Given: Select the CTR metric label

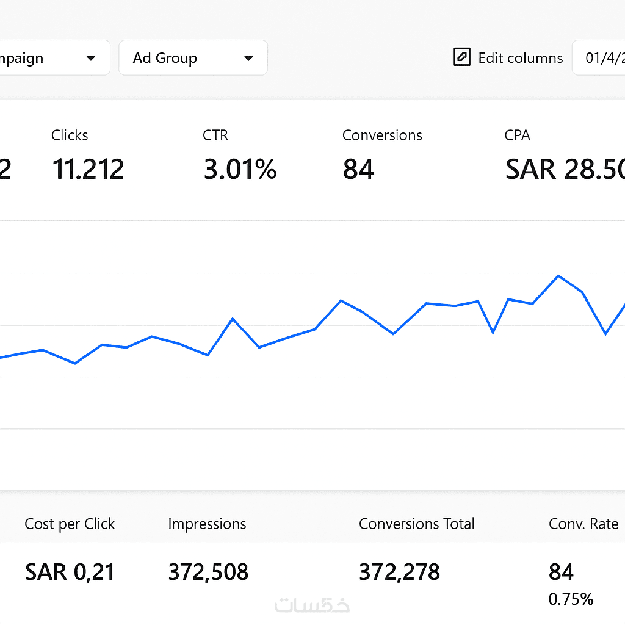Looking at the screenshot, I should coord(215,135).
